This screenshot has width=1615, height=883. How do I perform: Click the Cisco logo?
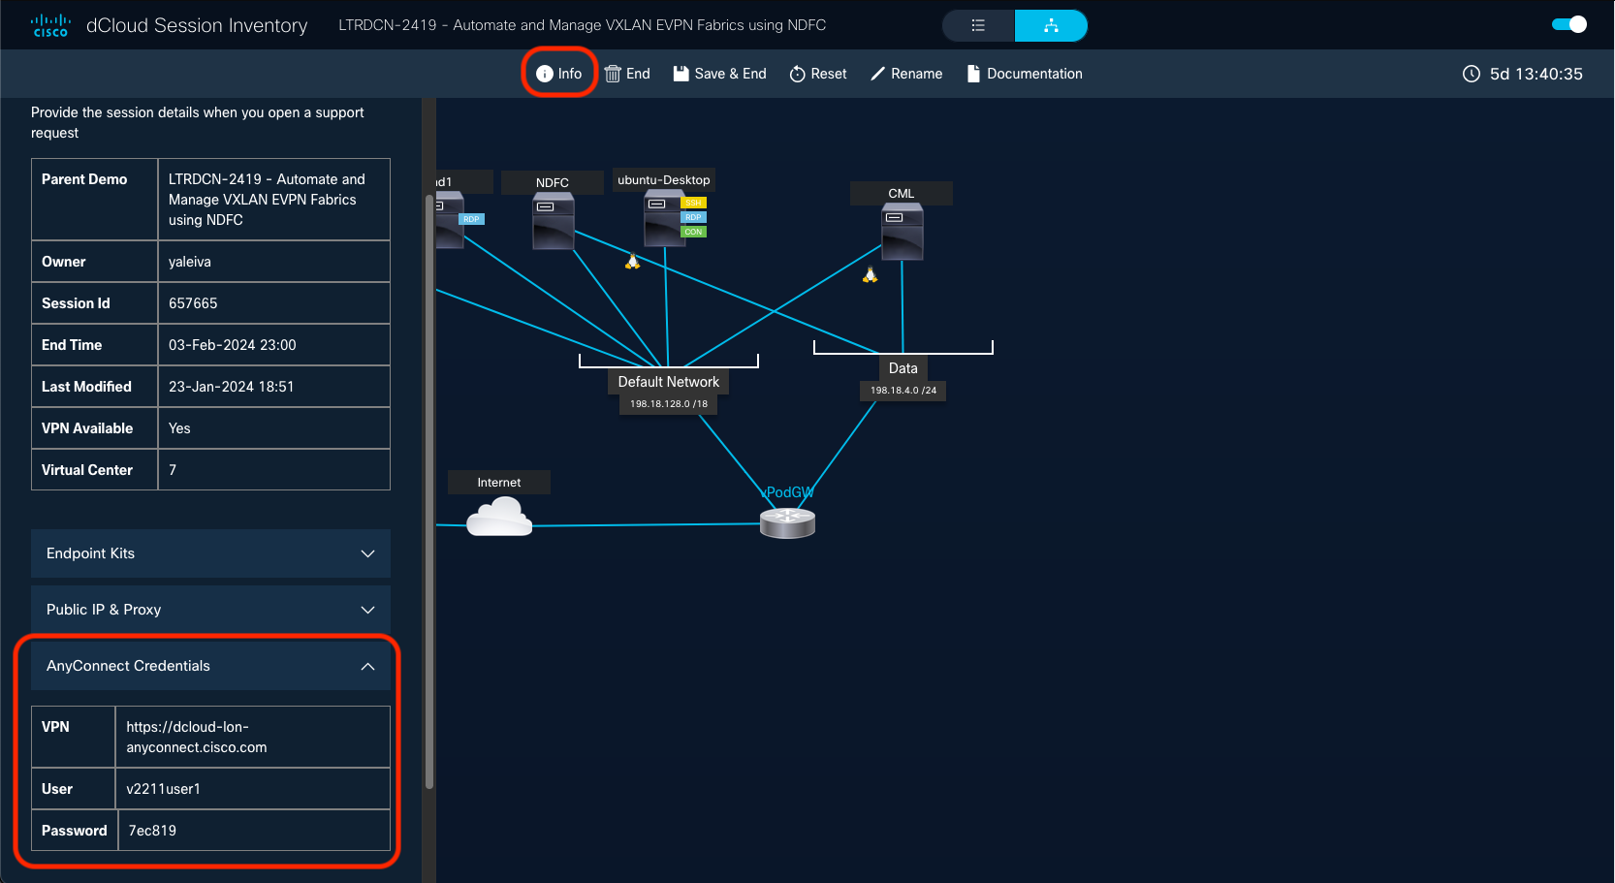tap(50, 25)
